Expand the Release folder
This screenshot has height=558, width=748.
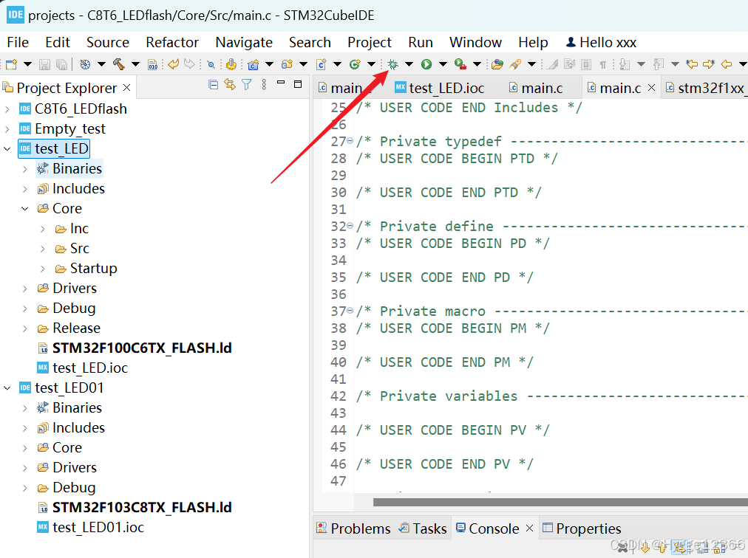[x=25, y=328]
